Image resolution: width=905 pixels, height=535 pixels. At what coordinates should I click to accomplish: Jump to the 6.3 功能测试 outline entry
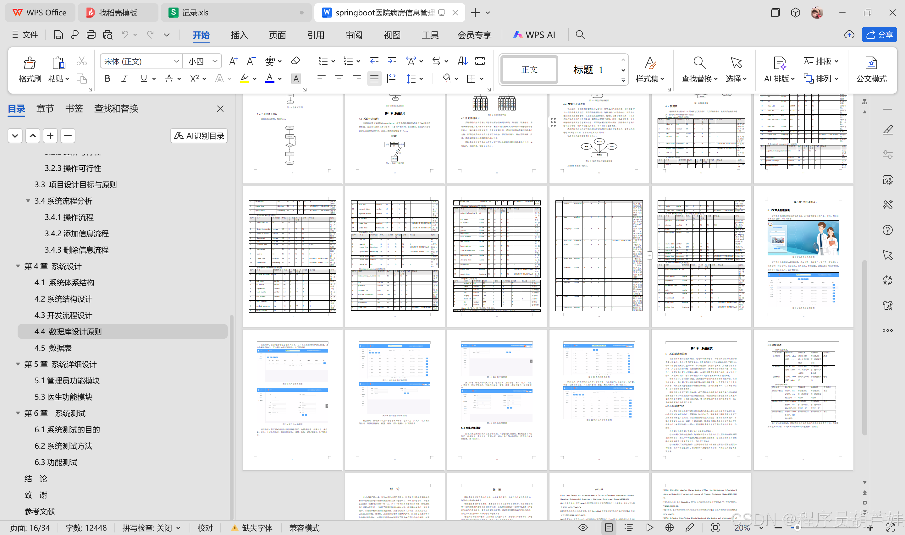tap(56, 462)
